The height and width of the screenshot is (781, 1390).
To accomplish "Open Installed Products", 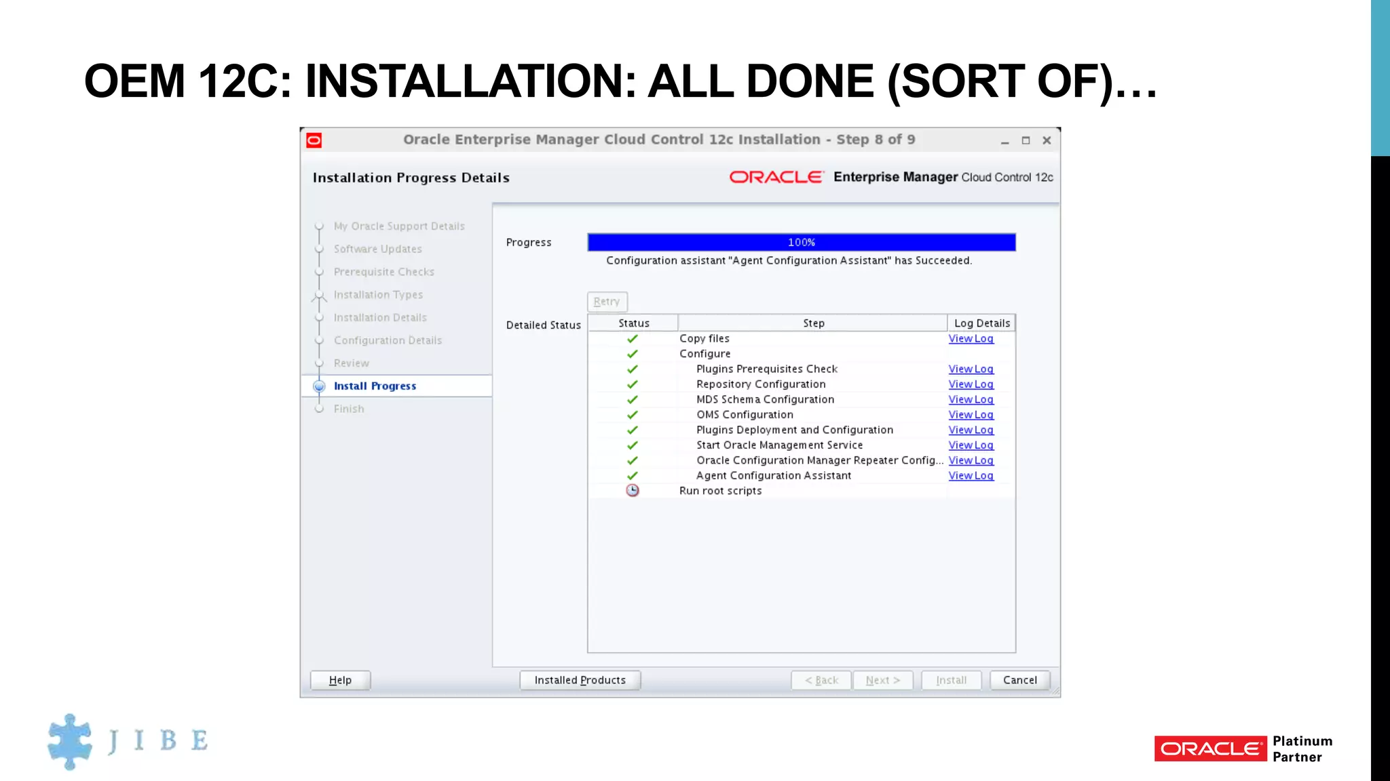I will [x=580, y=680].
